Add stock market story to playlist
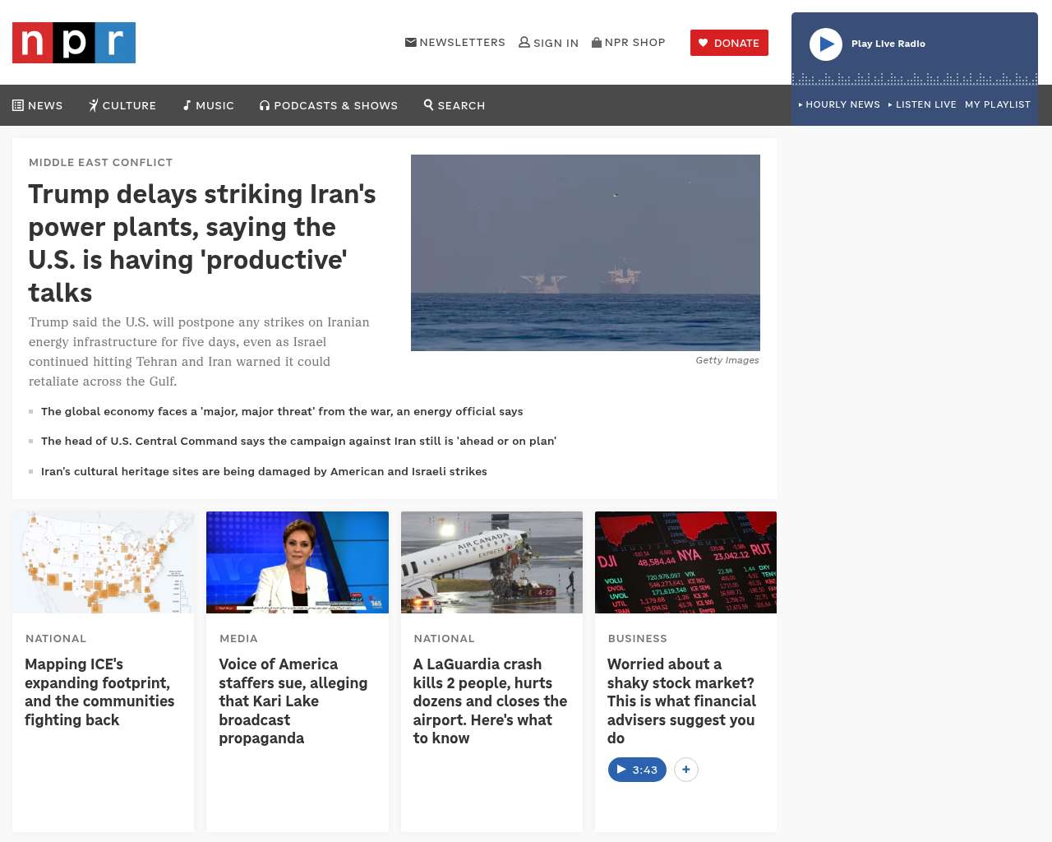Image resolution: width=1052 pixels, height=842 pixels. click(x=686, y=770)
